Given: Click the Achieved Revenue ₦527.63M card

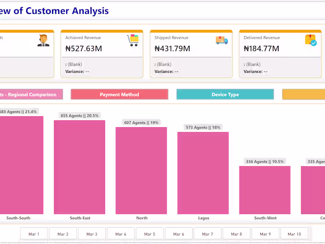Looking at the screenshot, I should 102,54.
